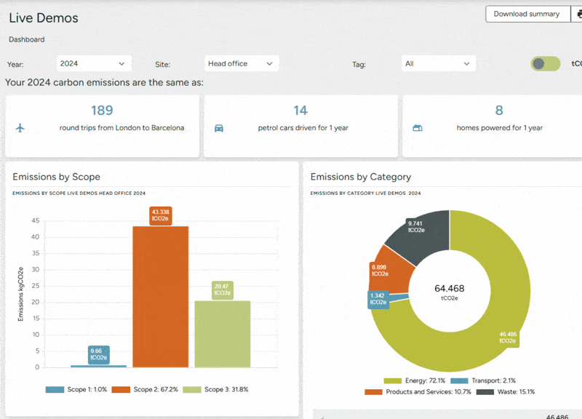Viewport: 582px width, 419px height.
Task: Open the Year dropdown showing 2024
Action: pyautogui.click(x=94, y=63)
